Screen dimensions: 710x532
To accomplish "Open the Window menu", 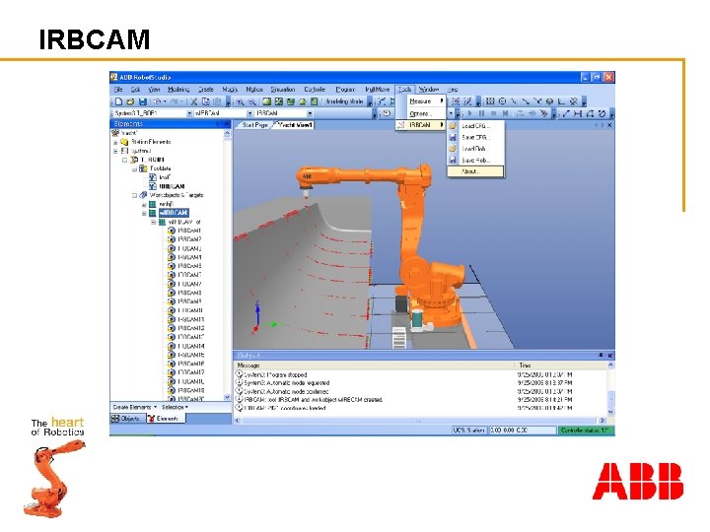I will [428, 90].
